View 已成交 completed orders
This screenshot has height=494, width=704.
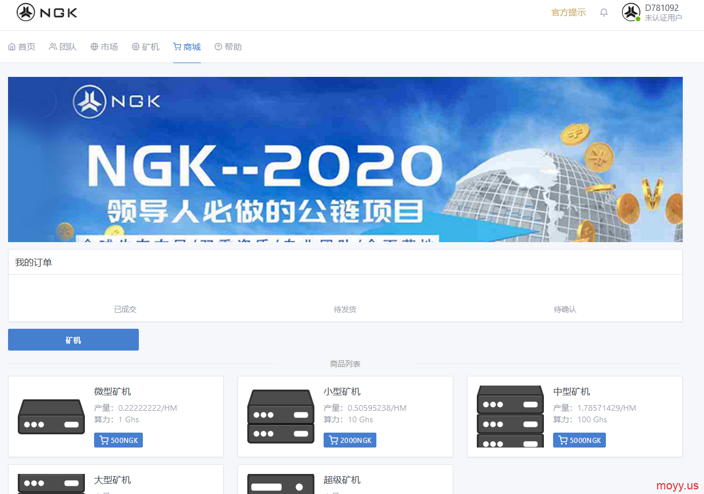pos(125,309)
